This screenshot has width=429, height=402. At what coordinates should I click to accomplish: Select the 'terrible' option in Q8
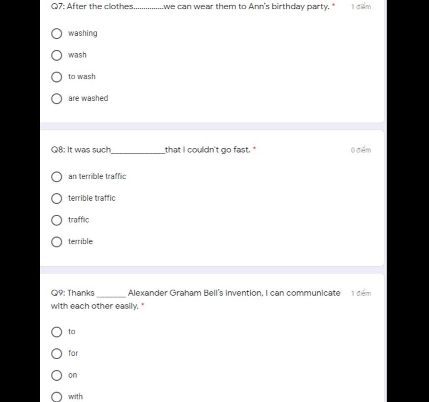[57, 242]
